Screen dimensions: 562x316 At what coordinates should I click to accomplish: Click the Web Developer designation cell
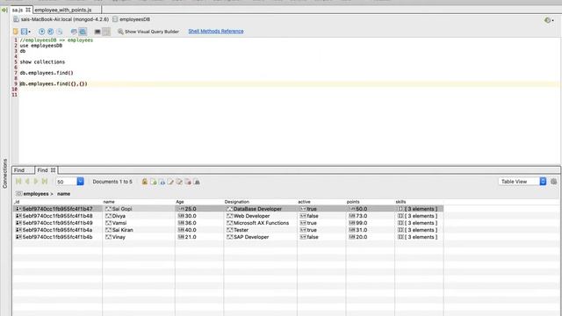coord(260,216)
